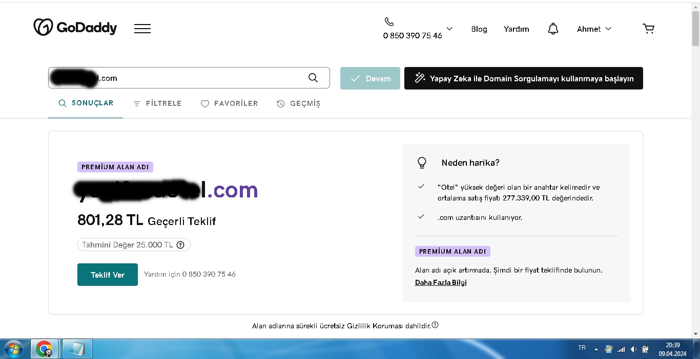The height and width of the screenshot is (359, 700).
Task: Open the notifications bell
Action: [553, 29]
